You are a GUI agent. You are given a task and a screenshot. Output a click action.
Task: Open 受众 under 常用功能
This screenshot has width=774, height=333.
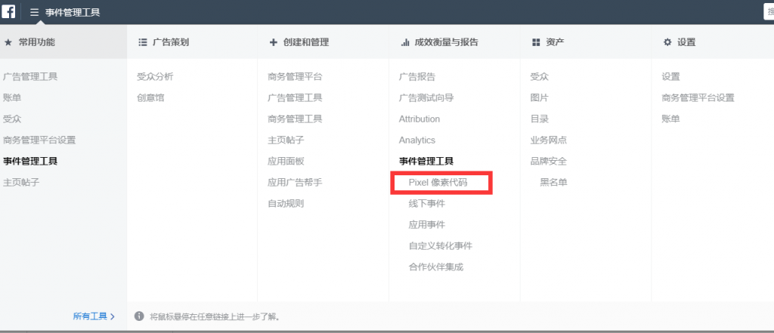(x=12, y=119)
